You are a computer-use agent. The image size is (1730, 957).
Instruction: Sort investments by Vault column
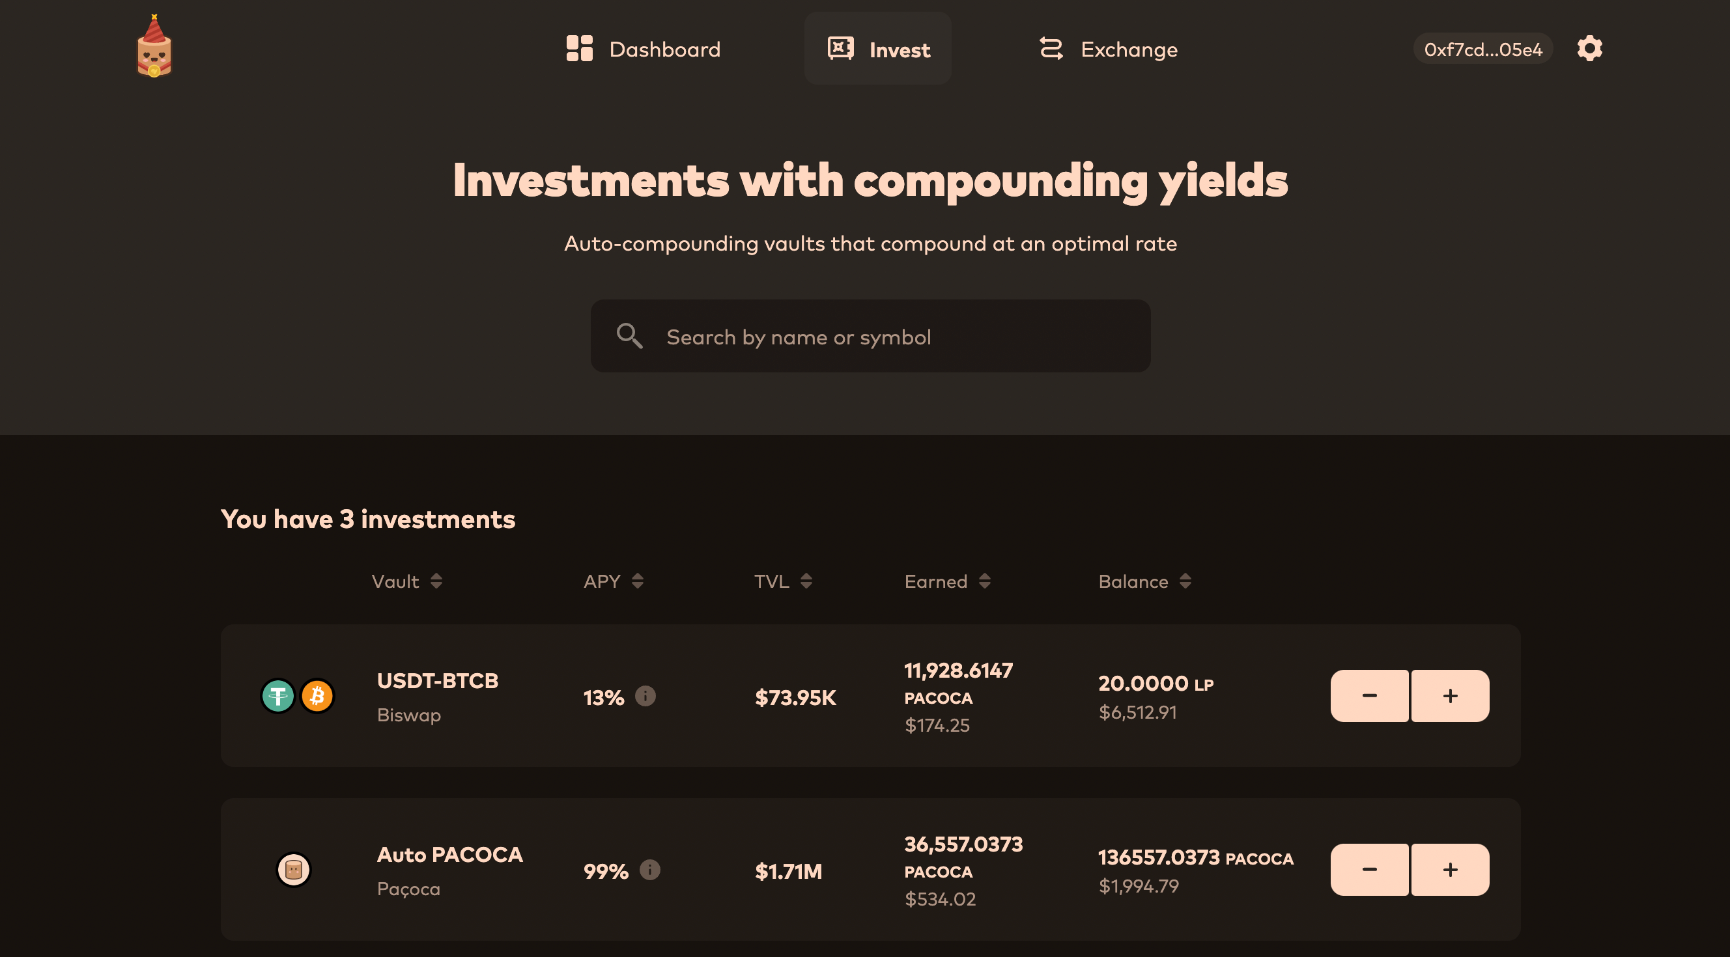tap(407, 581)
